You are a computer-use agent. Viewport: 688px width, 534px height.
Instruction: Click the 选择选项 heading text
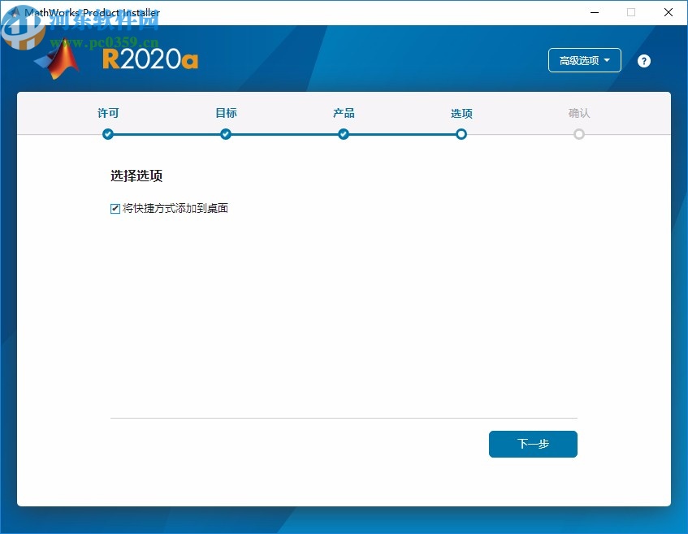coord(135,176)
